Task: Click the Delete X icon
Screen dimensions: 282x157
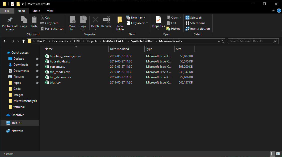Action: pyautogui.click(x=95, y=20)
